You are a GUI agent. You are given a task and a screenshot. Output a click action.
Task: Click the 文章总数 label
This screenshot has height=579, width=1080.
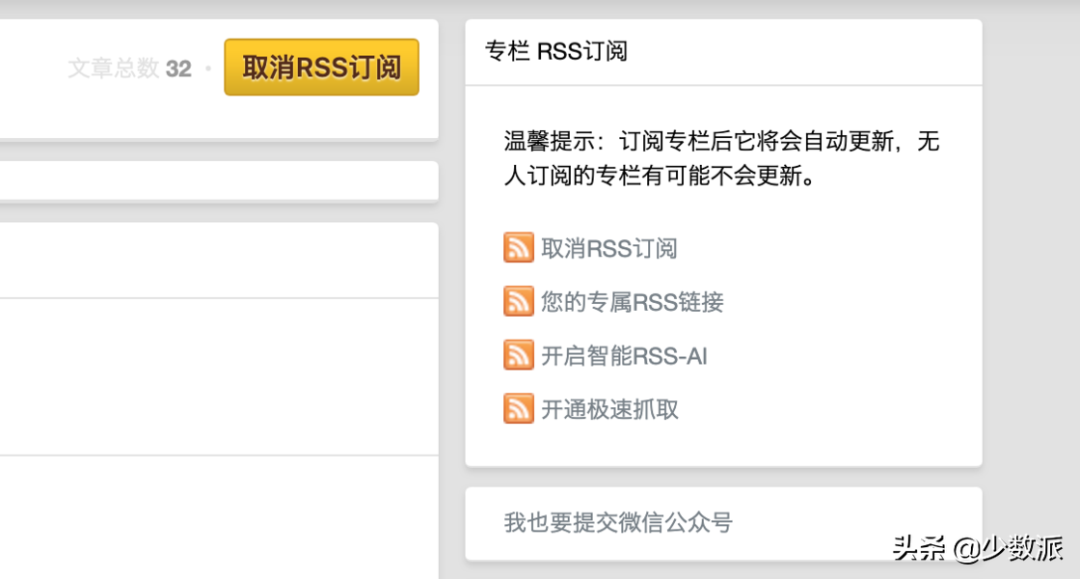coord(113,69)
